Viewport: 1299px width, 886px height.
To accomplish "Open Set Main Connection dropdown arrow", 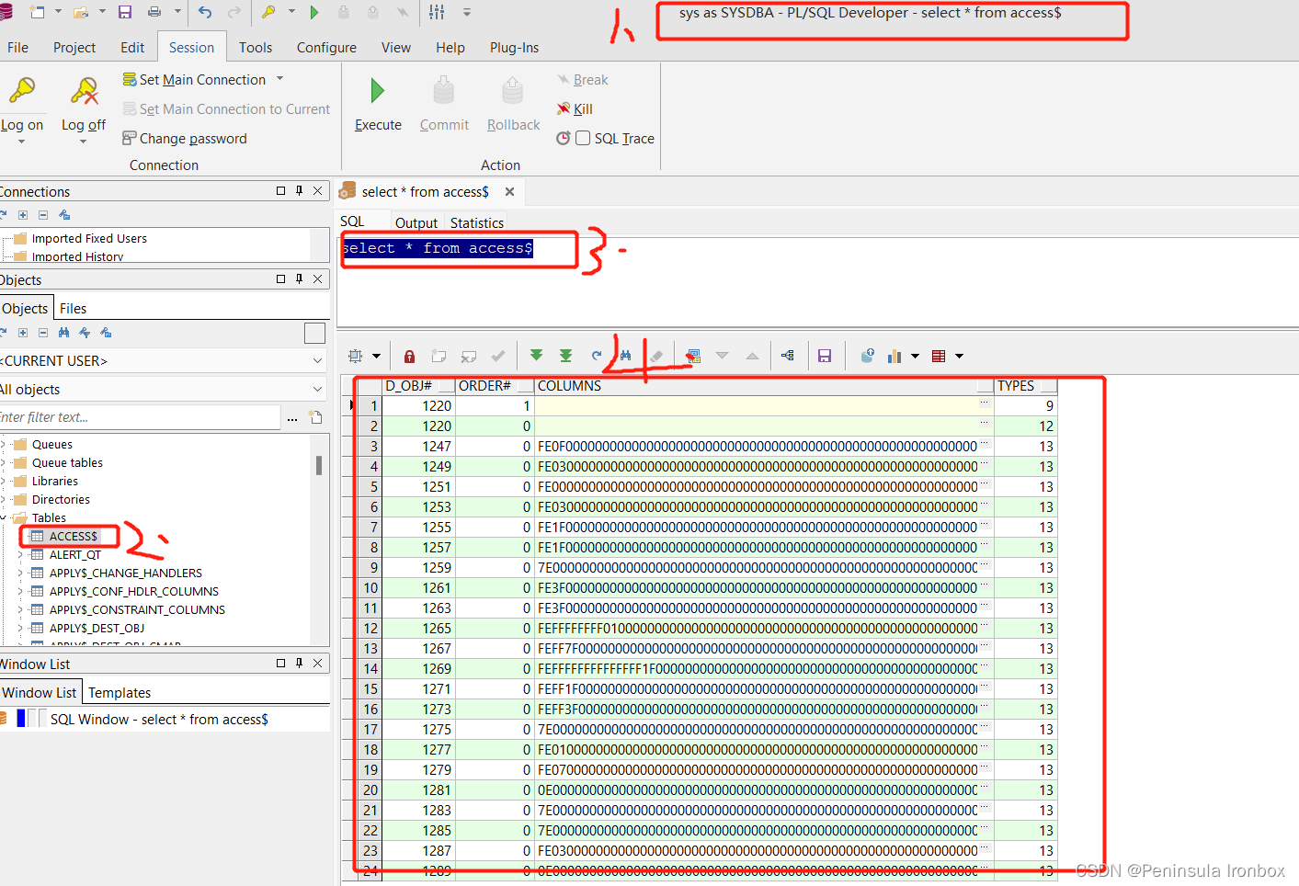I will (280, 79).
